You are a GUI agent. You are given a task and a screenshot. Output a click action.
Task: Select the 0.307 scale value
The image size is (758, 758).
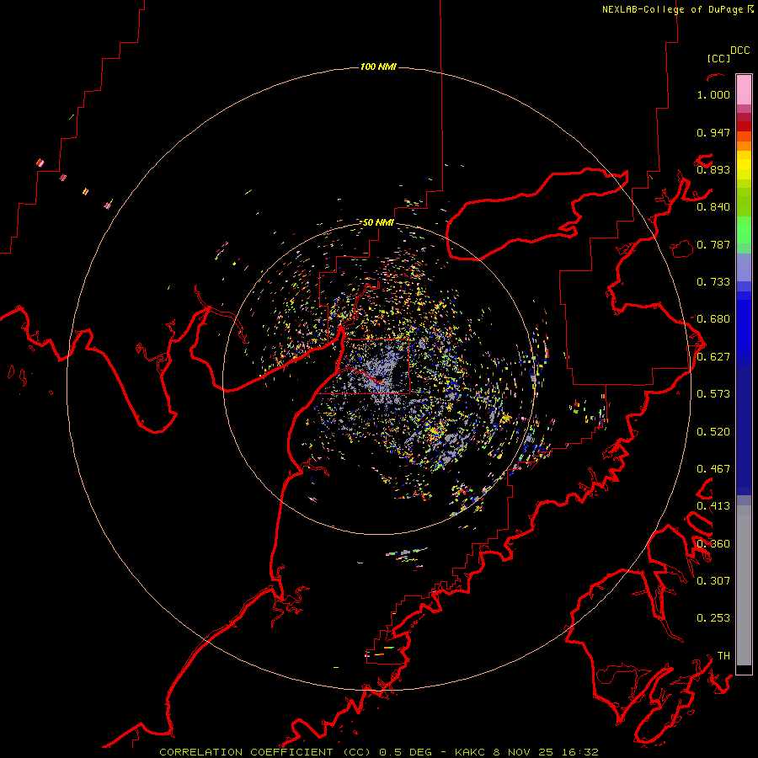point(713,580)
